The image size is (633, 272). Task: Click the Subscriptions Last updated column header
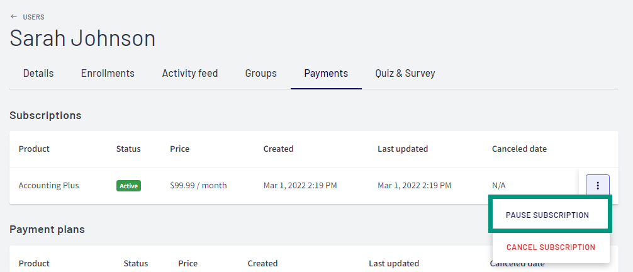point(403,149)
